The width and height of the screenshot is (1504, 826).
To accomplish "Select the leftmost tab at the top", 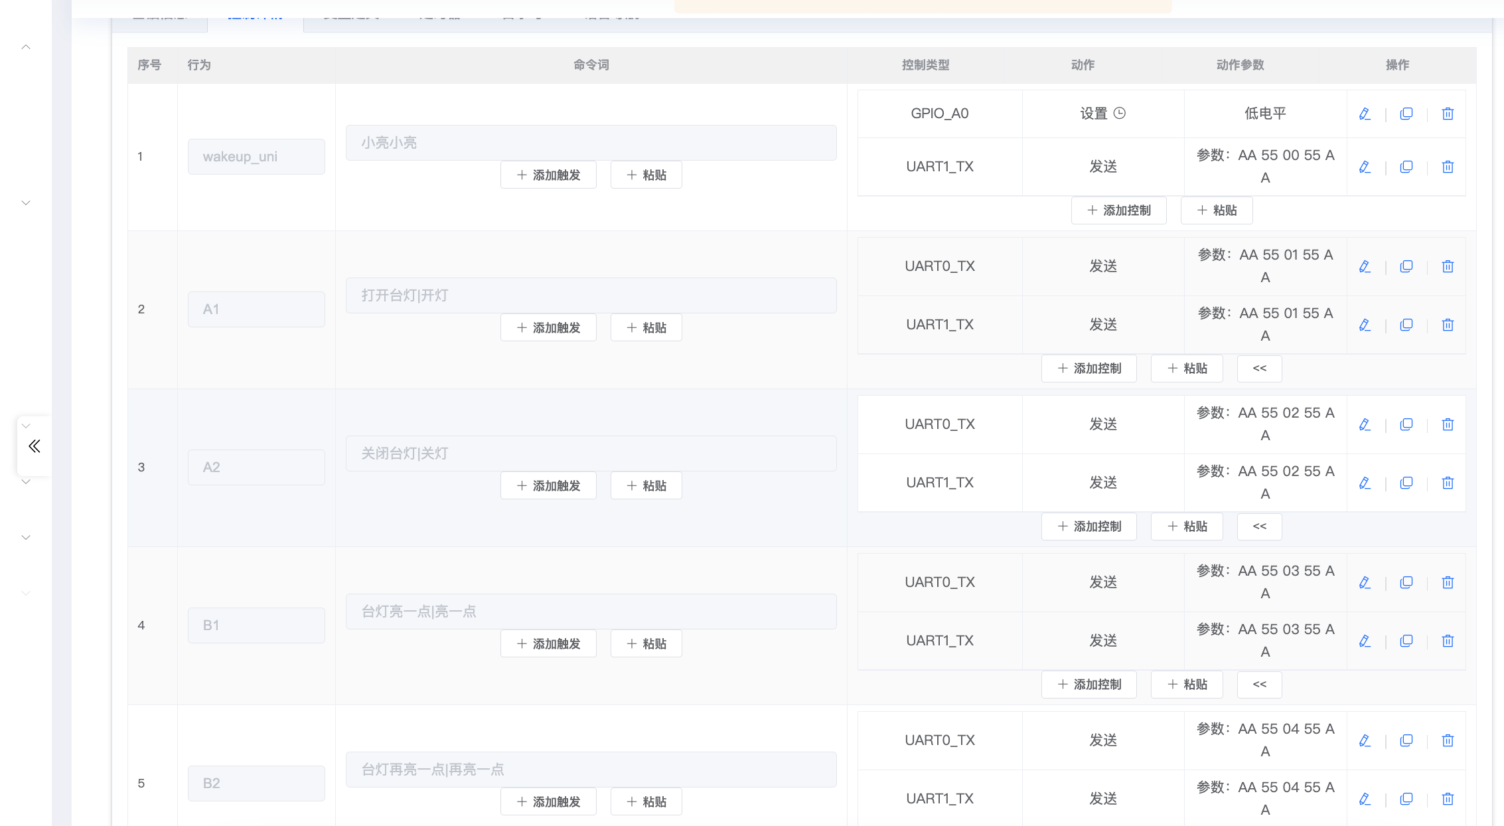I will click(159, 13).
